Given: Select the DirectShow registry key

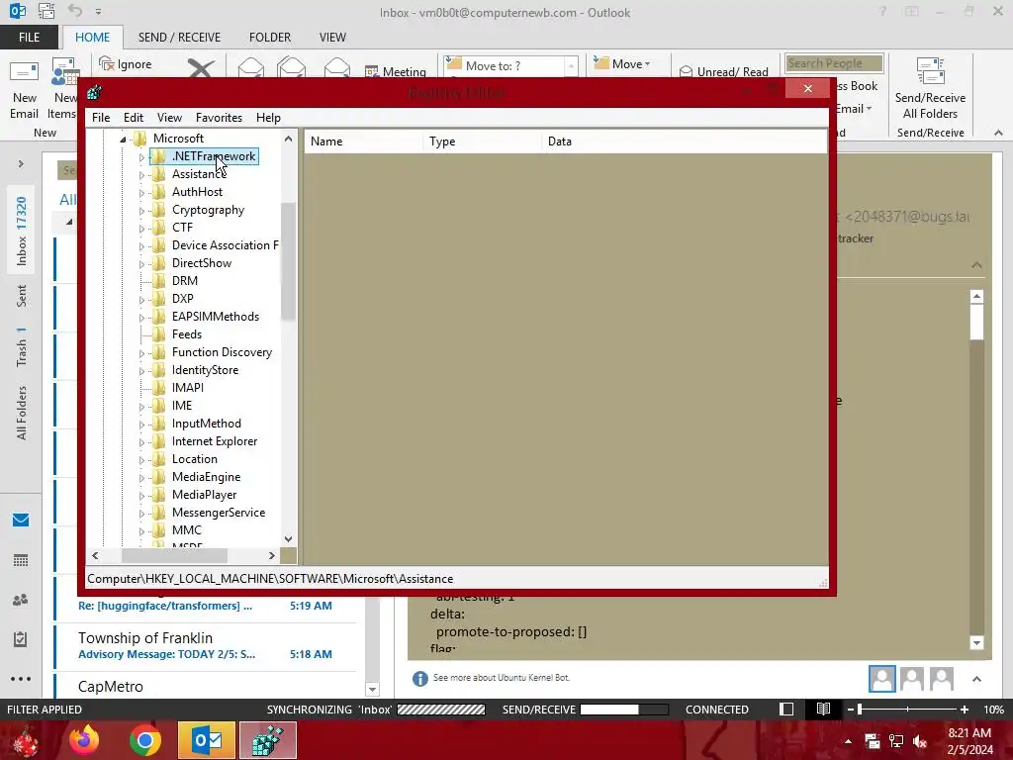Looking at the screenshot, I should [201, 263].
